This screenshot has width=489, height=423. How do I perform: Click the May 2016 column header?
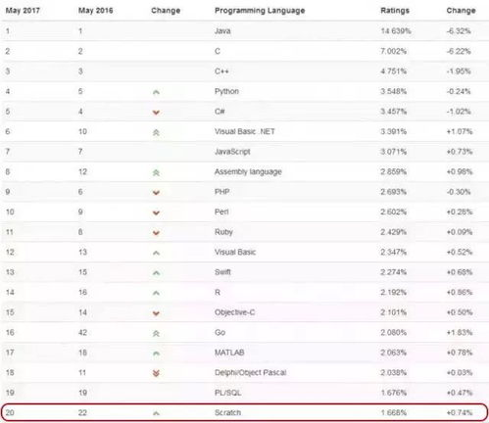pos(95,11)
